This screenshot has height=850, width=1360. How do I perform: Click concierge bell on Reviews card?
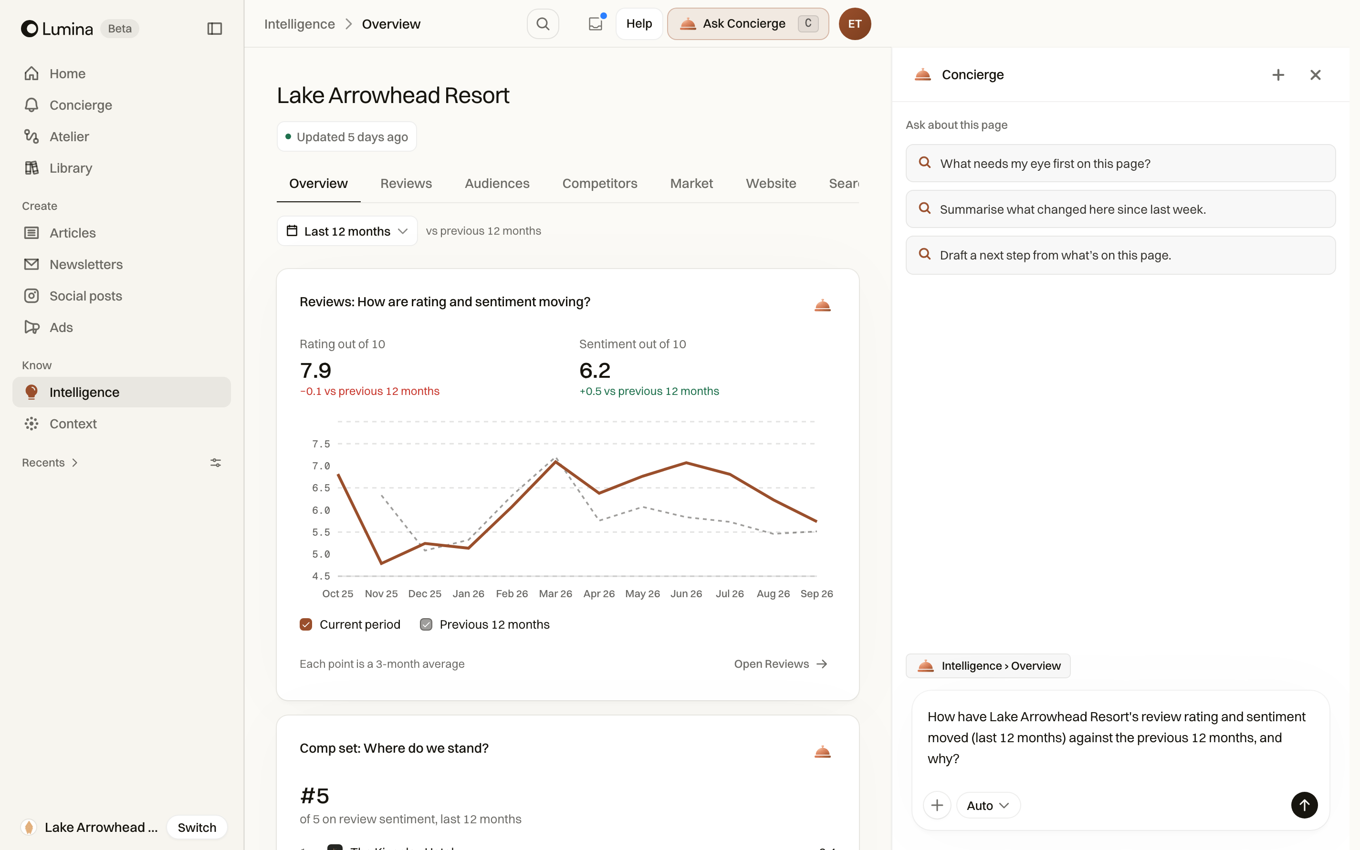822,305
